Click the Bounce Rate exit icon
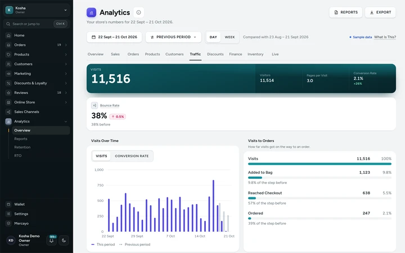The image size is (405, 253). click(x=94, y=105)
